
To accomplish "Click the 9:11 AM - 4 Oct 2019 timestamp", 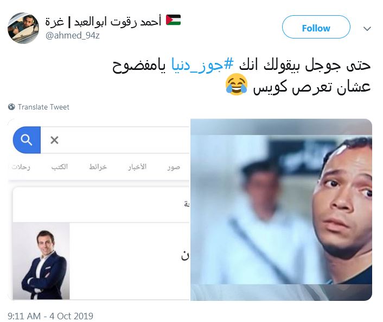I will click(x=50, y=316).
